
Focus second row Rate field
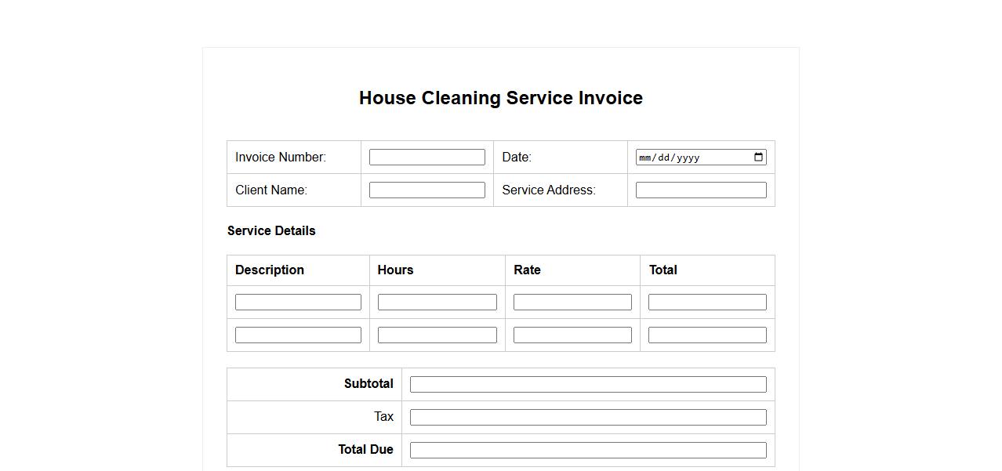[x=572, y=335]
